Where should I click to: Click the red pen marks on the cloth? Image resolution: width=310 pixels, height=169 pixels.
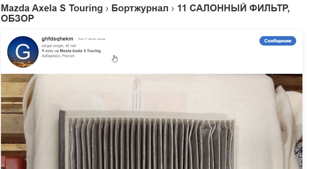(x=137, y=94)
